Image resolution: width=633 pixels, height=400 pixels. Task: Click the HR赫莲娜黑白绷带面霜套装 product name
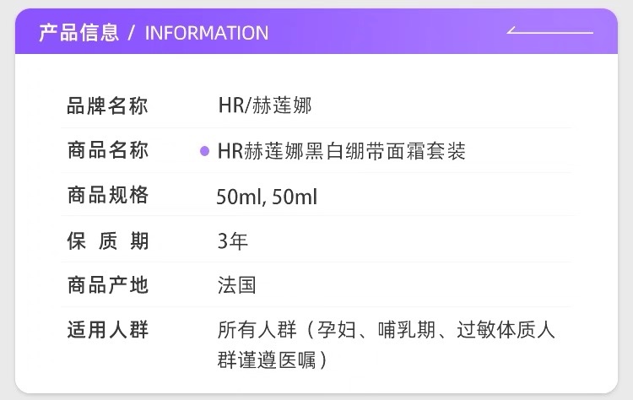(342, 151)
